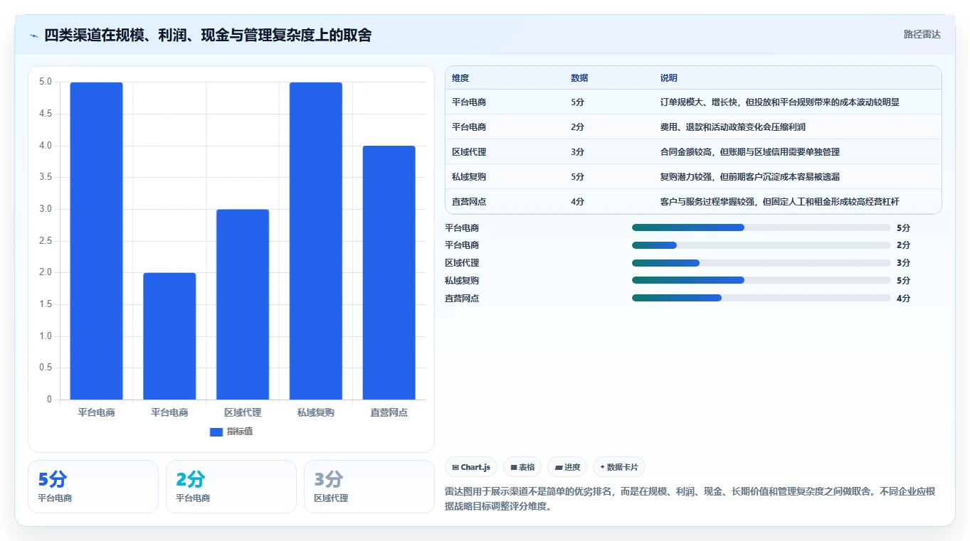Click the 区域代理 progress bar
Screen dimensions: 970x541
click(x=761, y=263)
